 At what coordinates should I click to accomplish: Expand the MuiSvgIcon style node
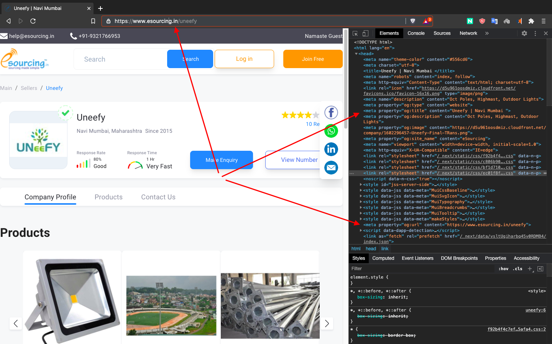click(361, 196)
